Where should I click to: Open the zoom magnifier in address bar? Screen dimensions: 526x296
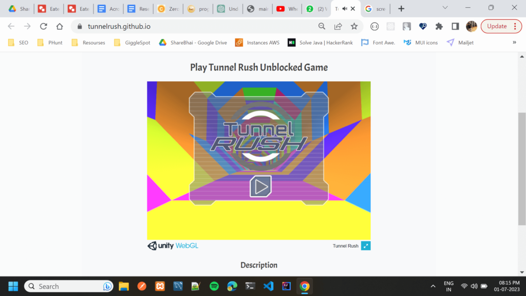(x=322, y=26)
